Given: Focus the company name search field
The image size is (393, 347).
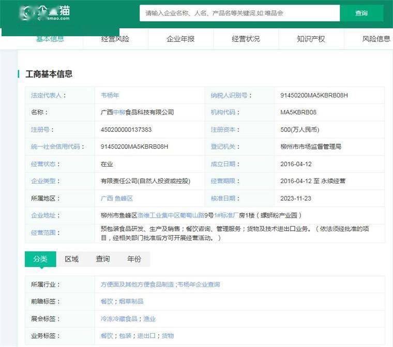Looking at the screenshot, I should [239, 13].
